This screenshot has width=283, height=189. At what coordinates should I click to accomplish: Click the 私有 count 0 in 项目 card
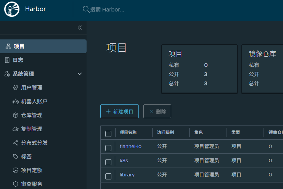coord(206,65)
